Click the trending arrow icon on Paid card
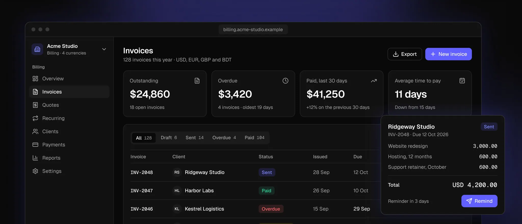Viewport: 522px width, 224px height. (x=374, y=81)
